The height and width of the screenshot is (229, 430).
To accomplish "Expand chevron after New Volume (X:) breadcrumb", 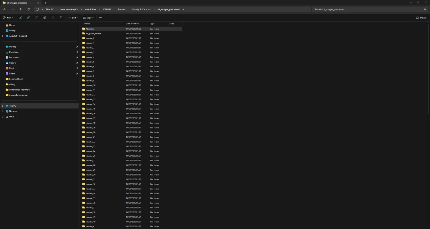I will (81, 9).
